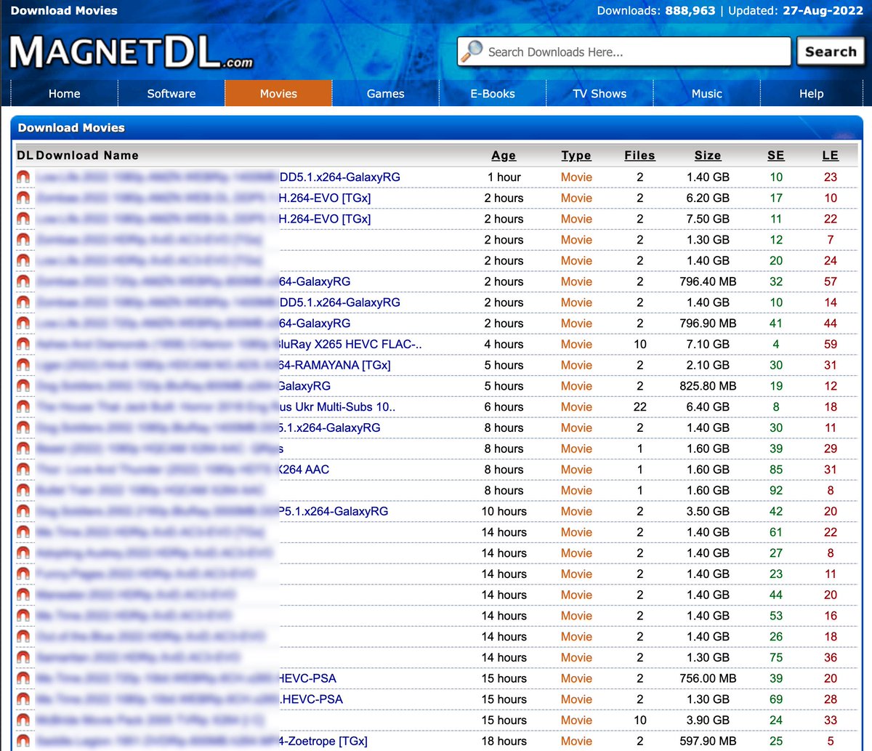Click the magnet icon for the 8 hours 1.40 GB torrent
This screenshot has width=872, height=751.
[x=23, y=427]
